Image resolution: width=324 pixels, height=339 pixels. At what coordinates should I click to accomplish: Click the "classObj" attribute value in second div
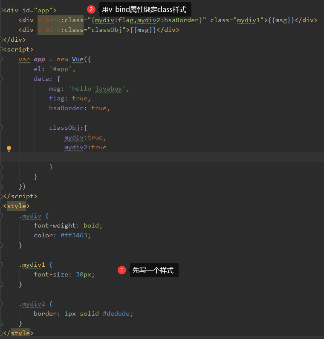[x=107, y=30]
